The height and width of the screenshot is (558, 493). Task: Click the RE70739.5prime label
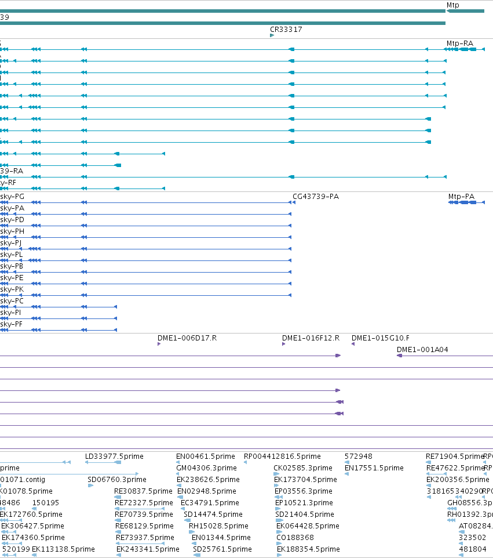(144, 514)
